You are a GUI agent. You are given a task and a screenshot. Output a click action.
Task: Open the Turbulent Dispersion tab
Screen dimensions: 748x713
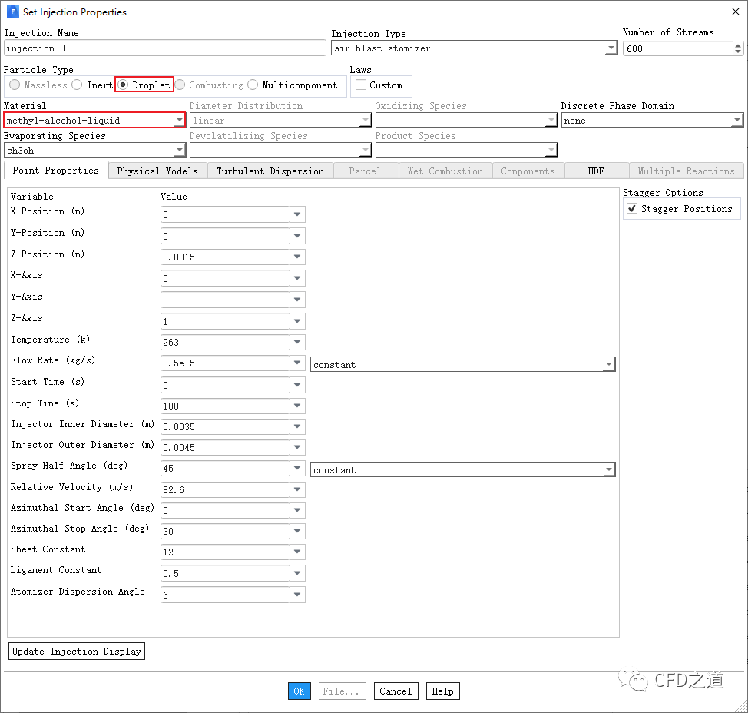click(270, 171)
